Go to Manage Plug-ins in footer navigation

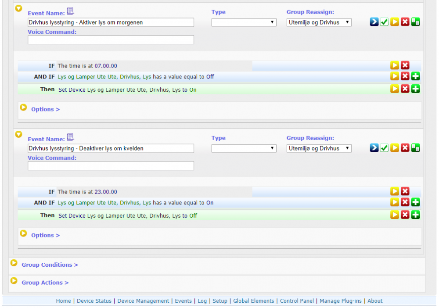coord(341,301)
